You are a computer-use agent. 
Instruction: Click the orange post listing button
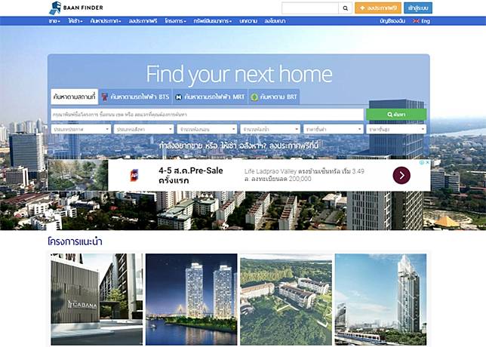tap(378, 8)
